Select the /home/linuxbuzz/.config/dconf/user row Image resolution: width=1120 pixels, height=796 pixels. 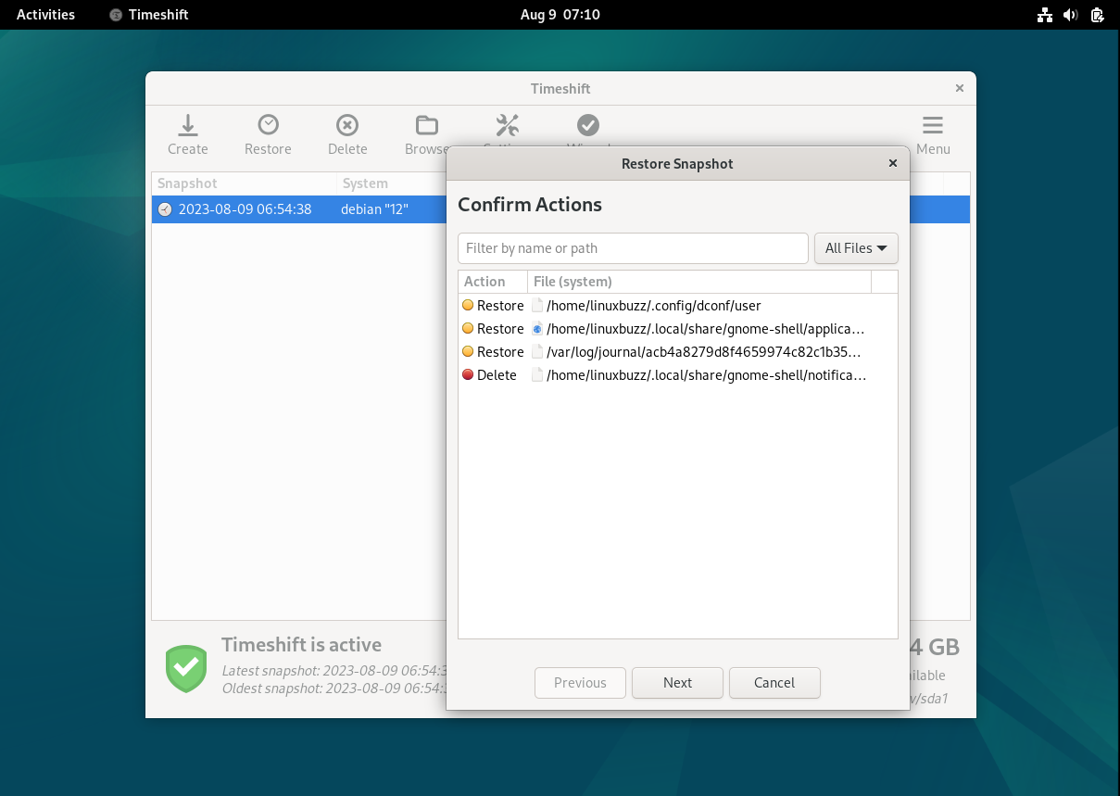[x=677, y=306]
